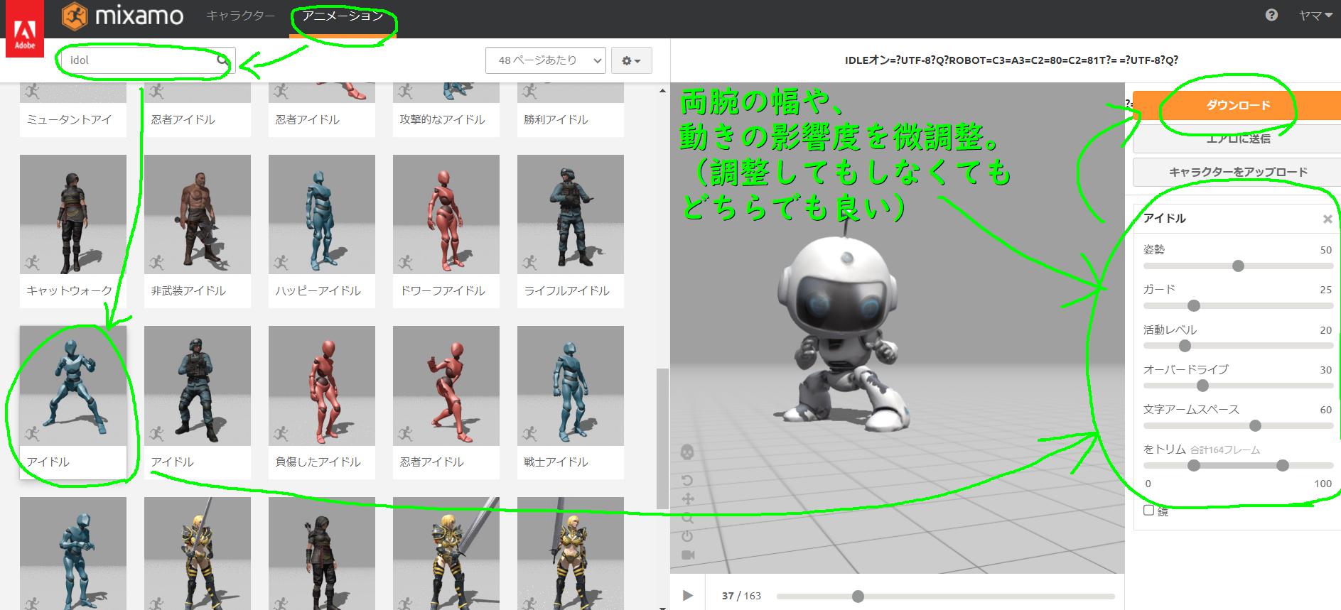Viewport: 1341px width, 610px height.
Task: Select the 戦士アイドル animation thumbnail
Action: [x=571, y=386]
